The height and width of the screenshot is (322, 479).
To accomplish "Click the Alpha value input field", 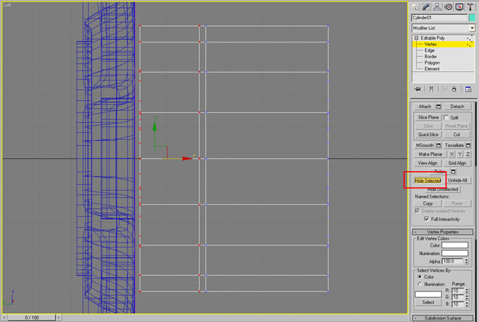I will (452, 261).
